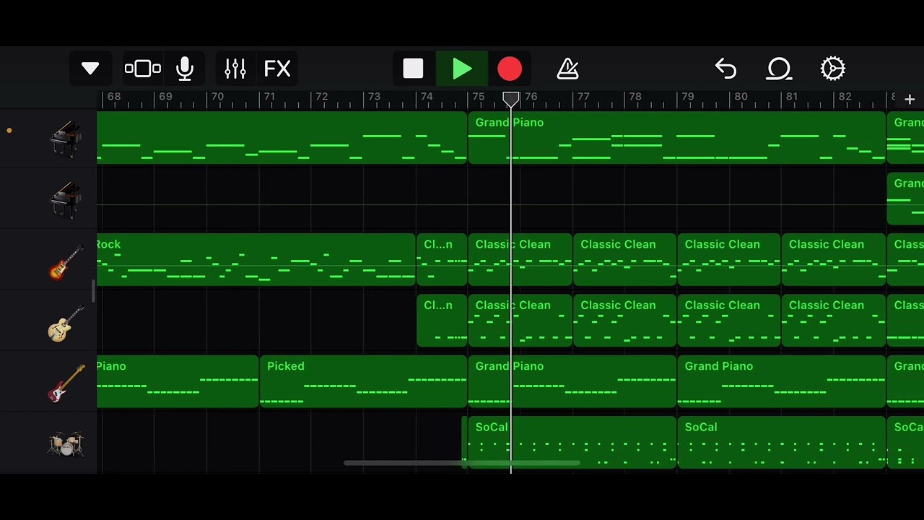Select the Classic Clean region at bar 79 on the hollow-body guitar track
The width and height of the screenshot is (924, 520).
point(729,321)
